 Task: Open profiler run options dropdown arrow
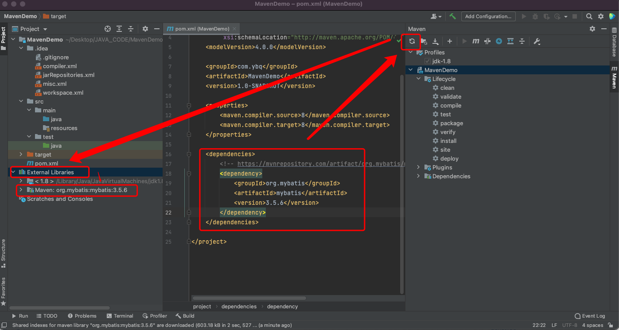tap(566, 17)
